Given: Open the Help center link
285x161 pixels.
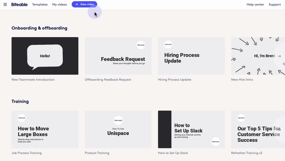Looking at the screenshot, I should click(255, 5).
